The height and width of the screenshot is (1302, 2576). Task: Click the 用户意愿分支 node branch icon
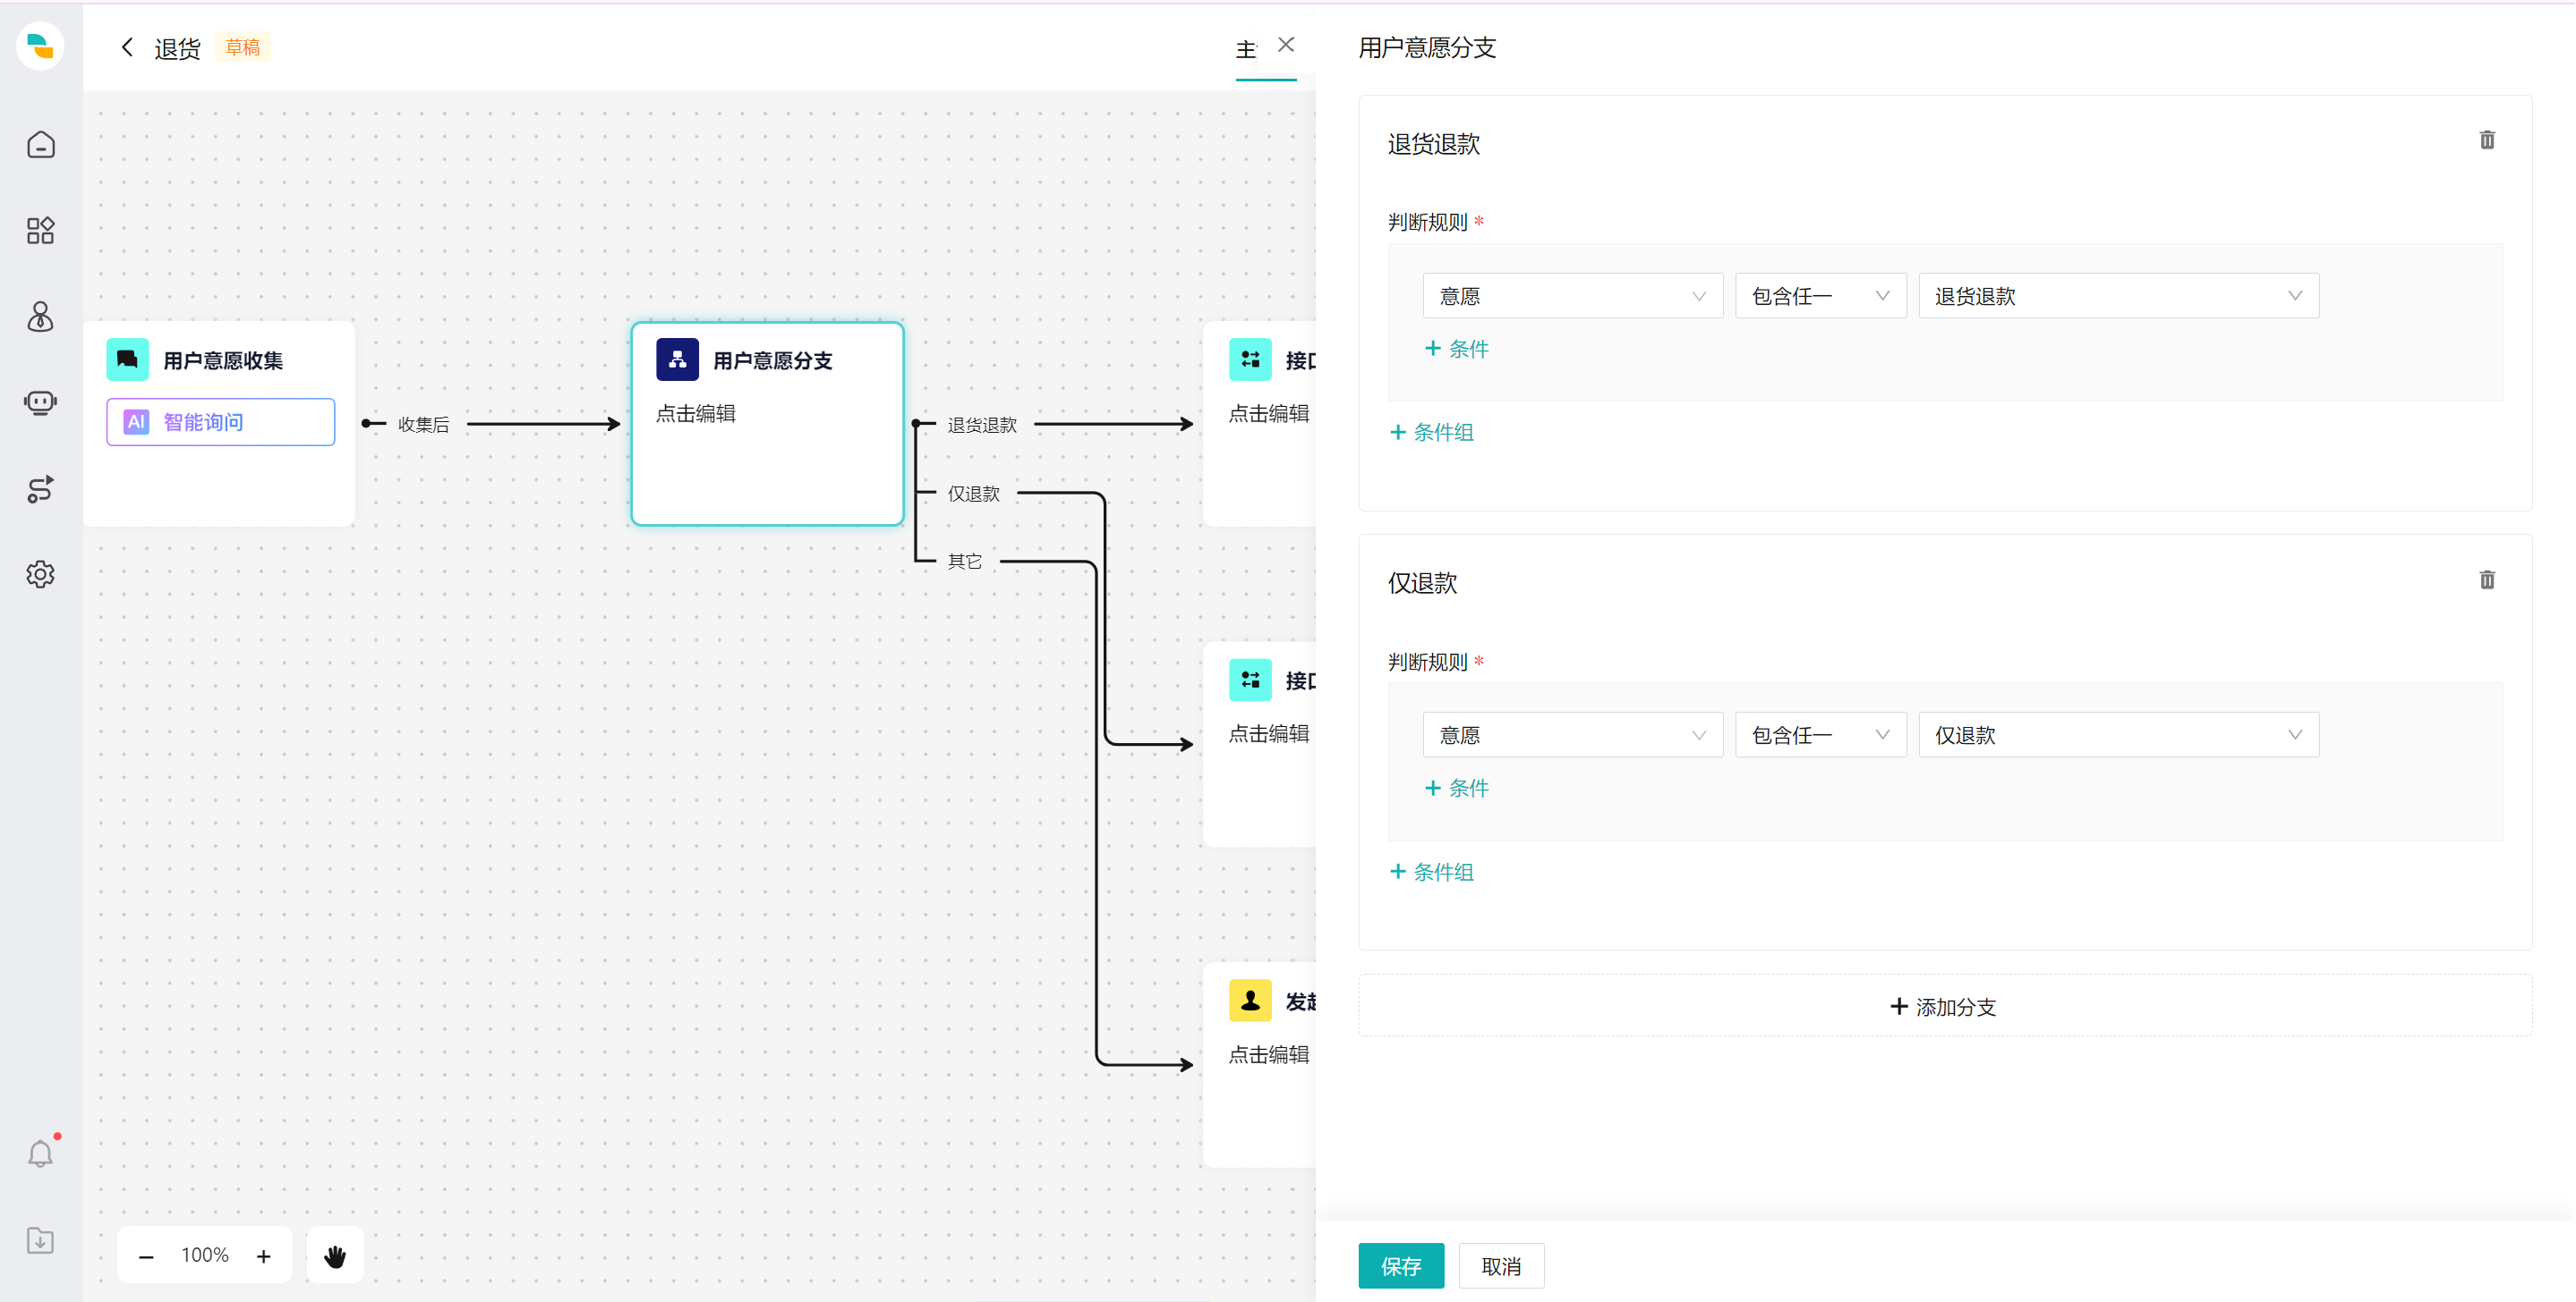pos(677,359)
